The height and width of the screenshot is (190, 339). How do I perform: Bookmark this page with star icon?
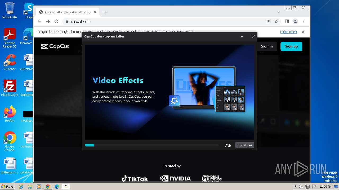(x=276, y=22)
